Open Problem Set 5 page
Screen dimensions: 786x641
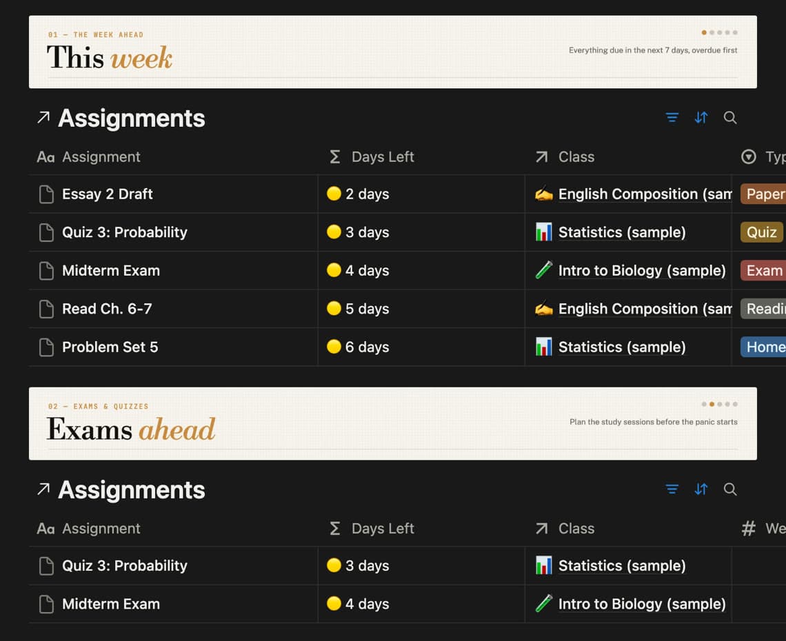[x=110, y=347]
